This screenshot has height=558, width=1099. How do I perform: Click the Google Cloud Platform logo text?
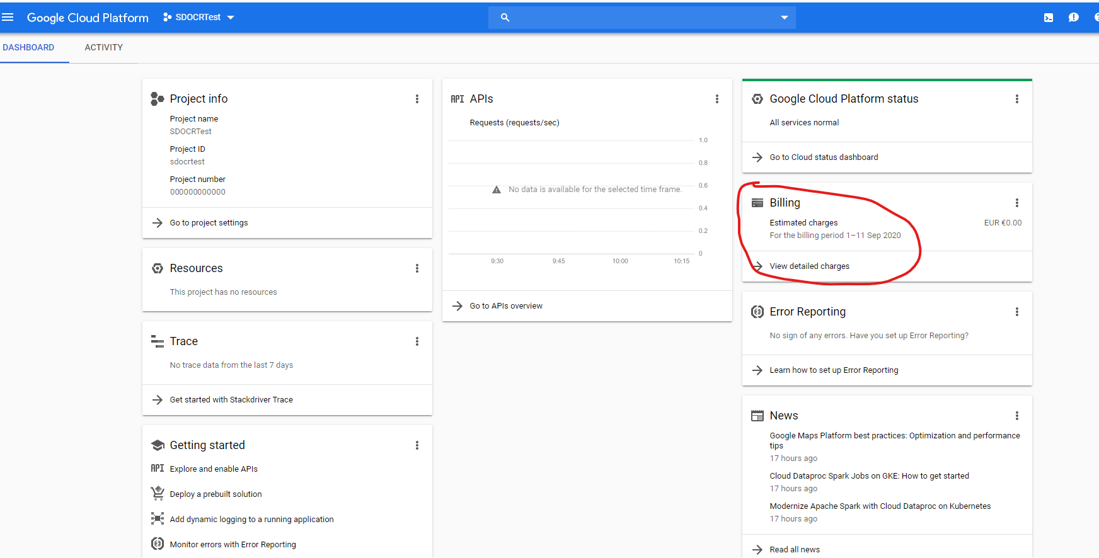click(x=88, y=18)
